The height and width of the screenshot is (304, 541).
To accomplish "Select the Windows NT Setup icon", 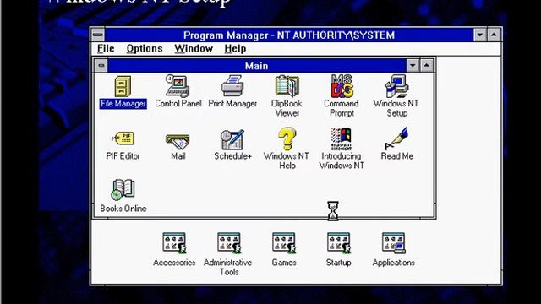I will pos(396,86).
